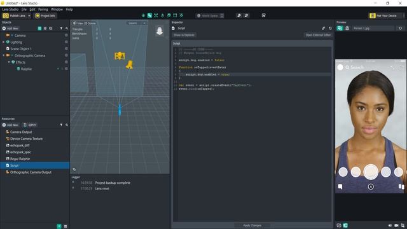Click the tag icon at scene view bottom-left
Image resolution: width=407 pixels, height=229 pixels.
(x=74, y=169)
